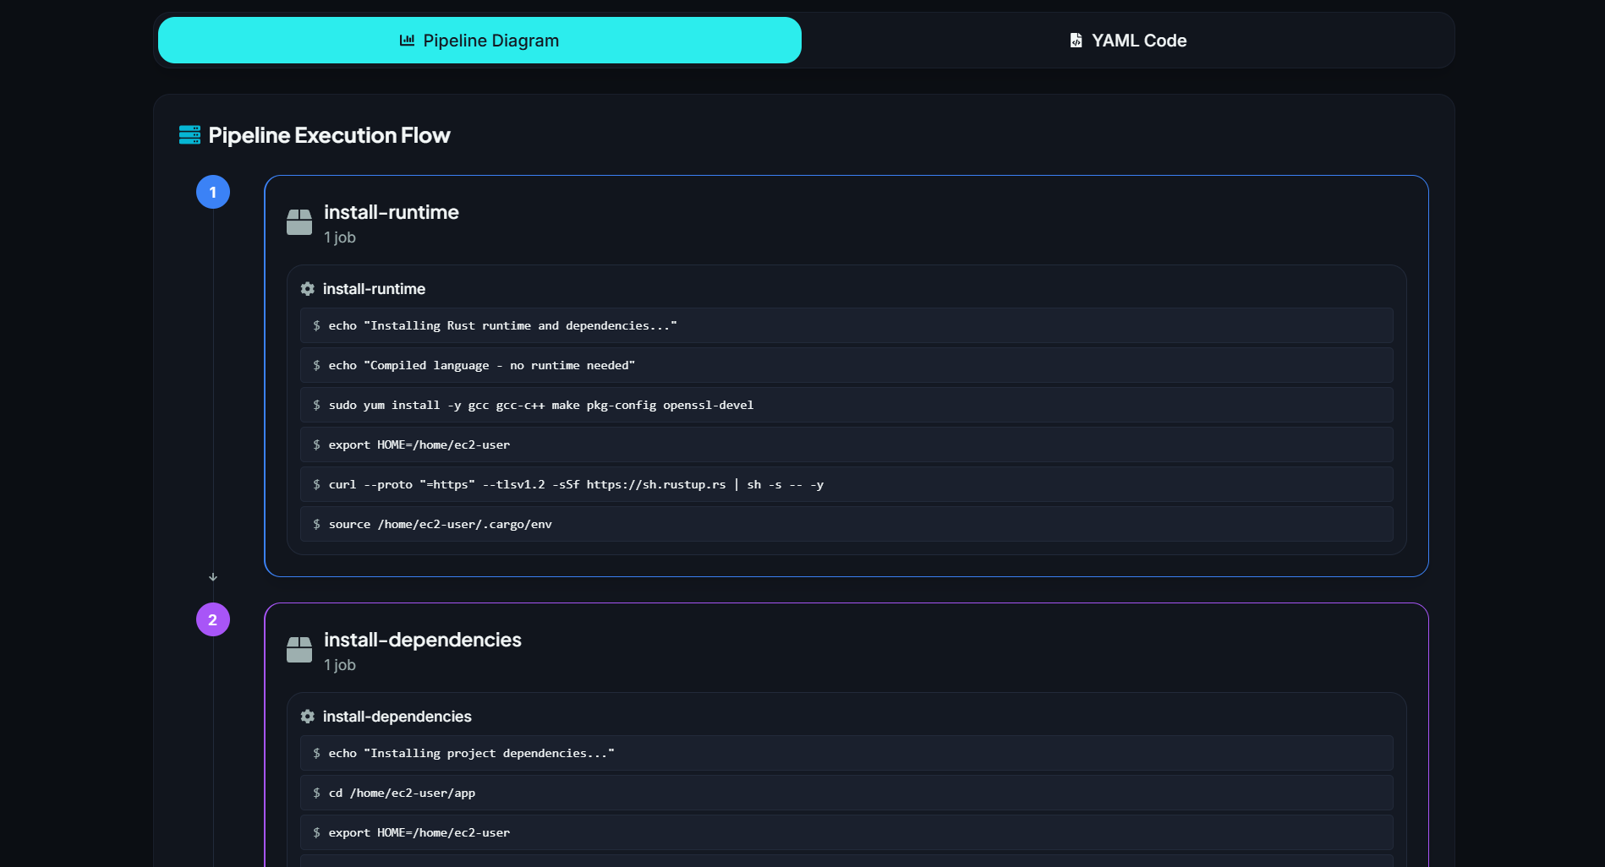Select the install-runtime stage heading
The height and width of the screenshot is (867, 1605).
(392, 212)
